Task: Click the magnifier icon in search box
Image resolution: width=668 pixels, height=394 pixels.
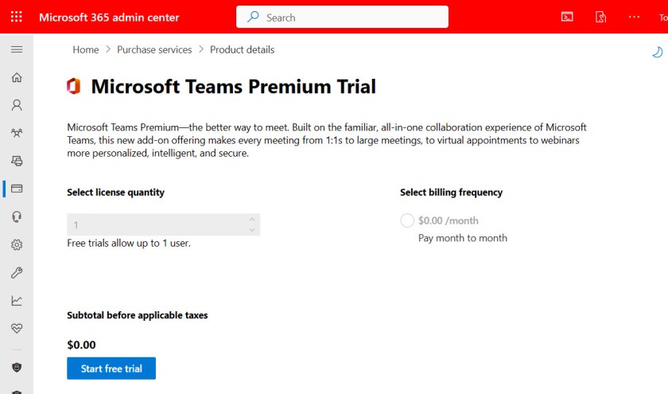Action: click(253, 17)
